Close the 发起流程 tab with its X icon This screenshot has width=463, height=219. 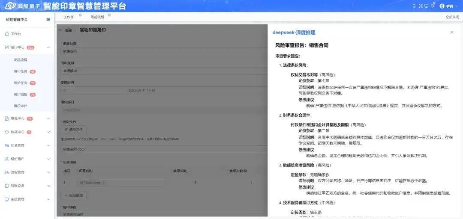tap(109, 15)
